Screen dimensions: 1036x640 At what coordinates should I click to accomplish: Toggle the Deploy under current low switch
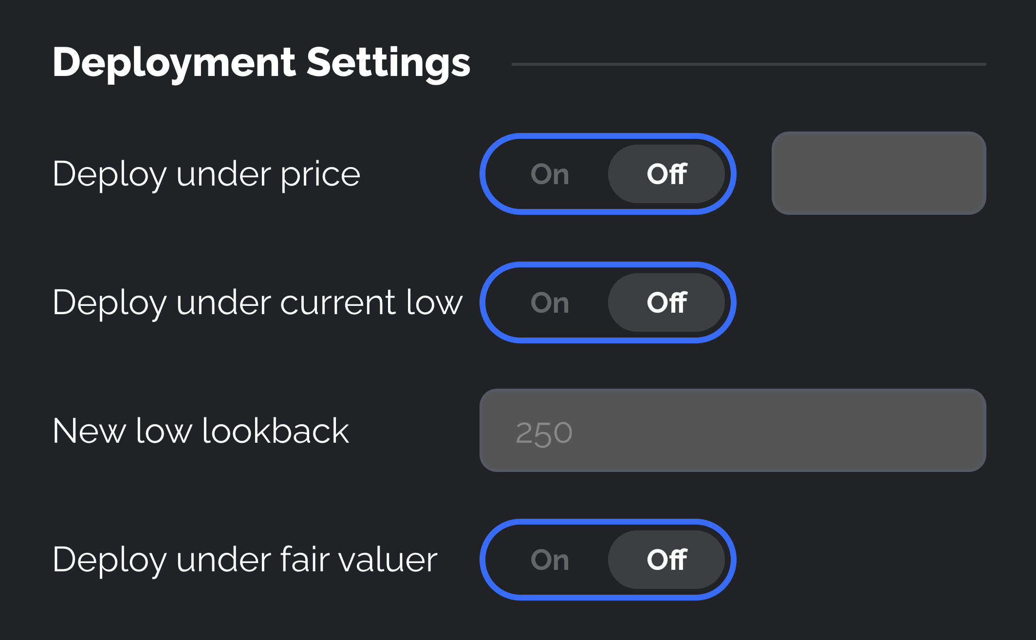(x=608, y=302)
